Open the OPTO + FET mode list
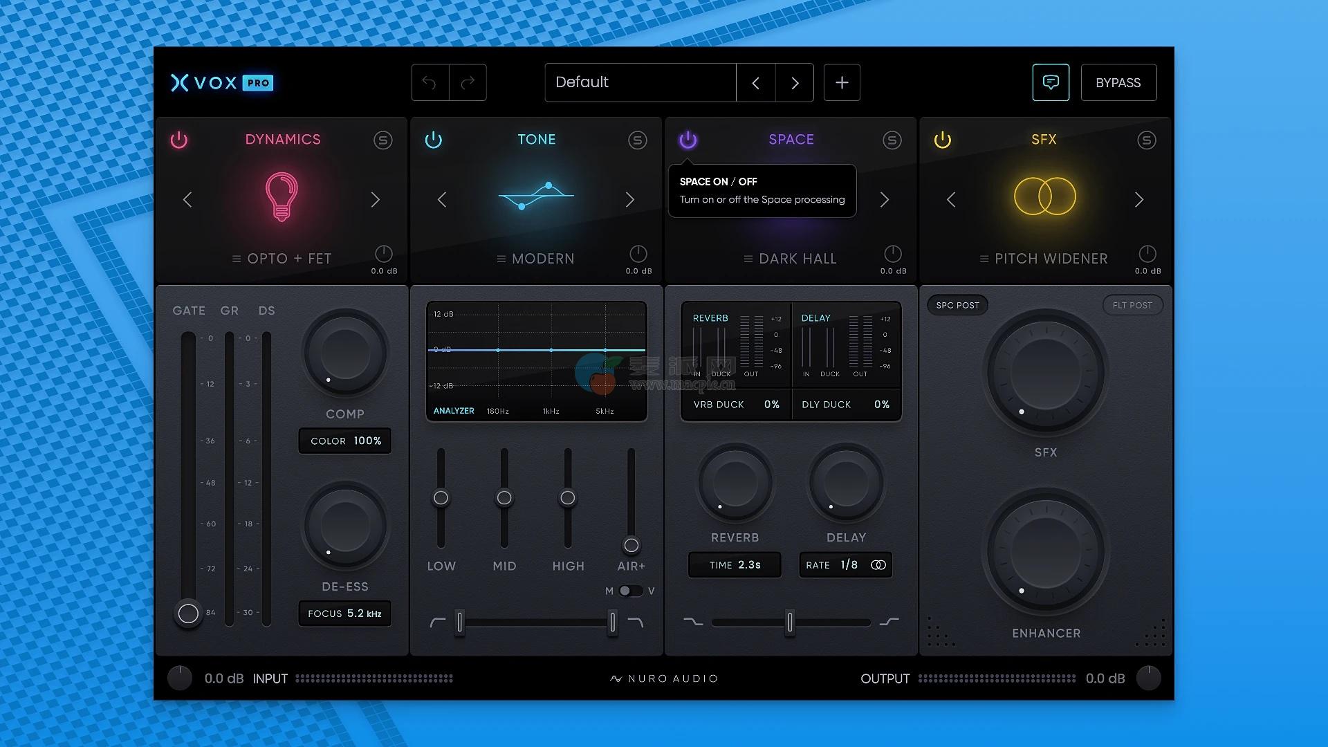The height and width of the screenshot is (747, 1328). [282, 259]
